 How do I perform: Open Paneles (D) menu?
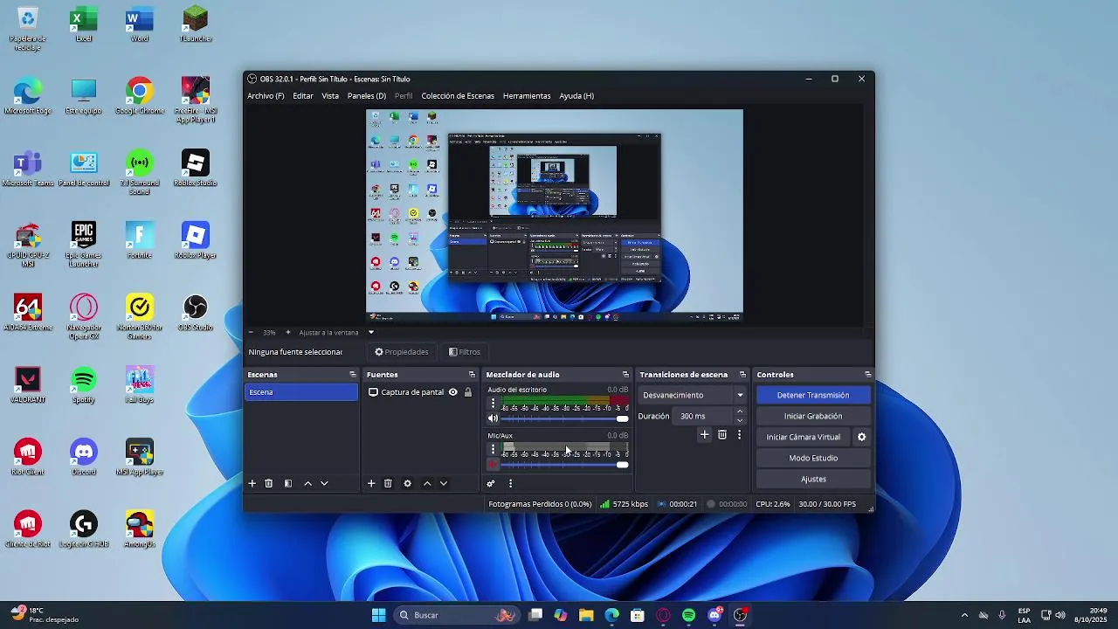[x=367, y=96]
